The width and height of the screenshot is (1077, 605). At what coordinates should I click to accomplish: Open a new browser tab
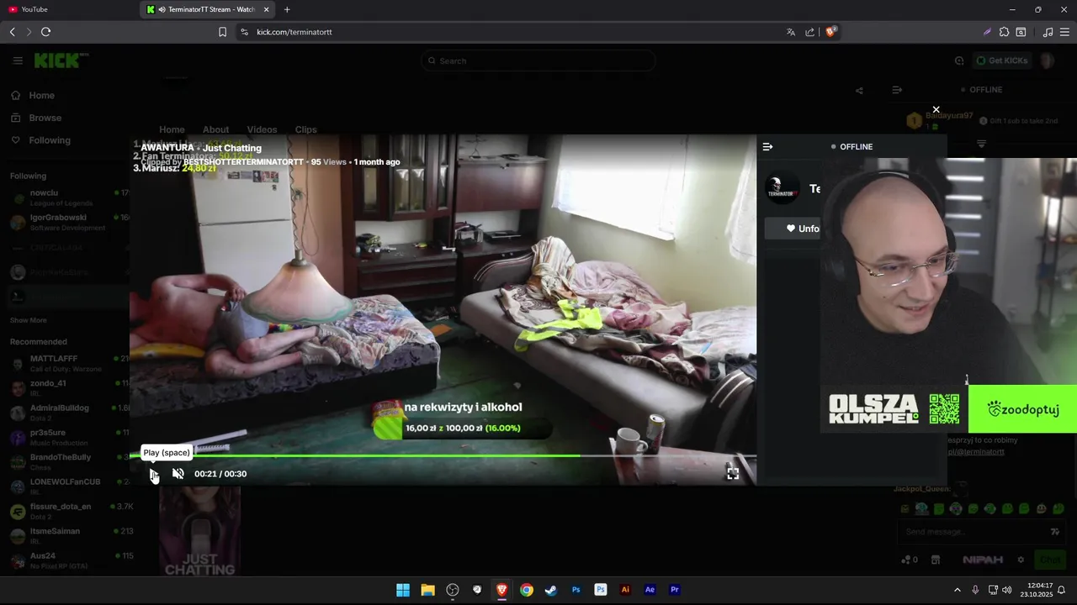[287, 9]
